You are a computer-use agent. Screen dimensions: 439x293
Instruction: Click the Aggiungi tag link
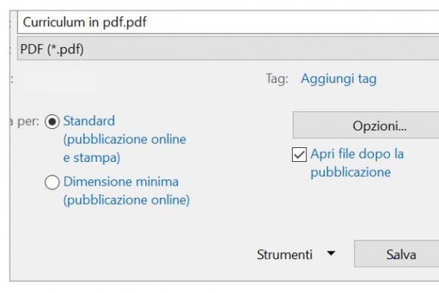click(339, 79)
